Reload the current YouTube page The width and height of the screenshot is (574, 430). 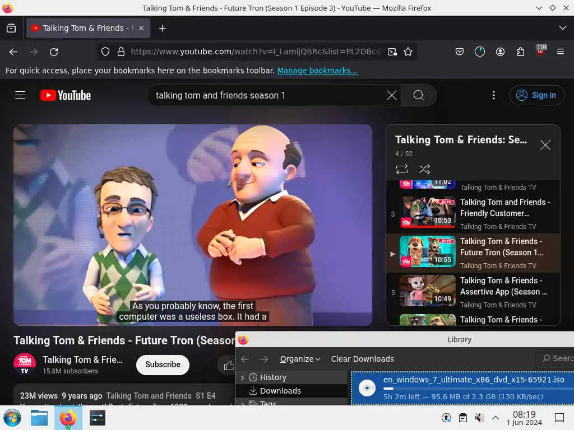54,52
